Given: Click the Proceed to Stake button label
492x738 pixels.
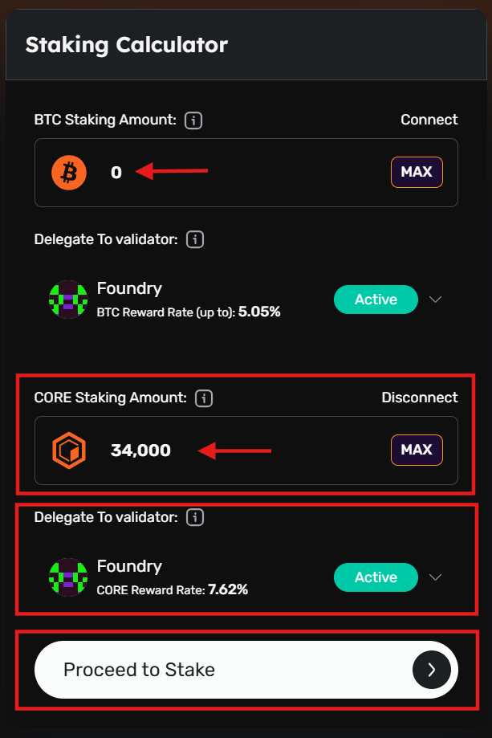Looking at the screenshot, I should 139,670.
